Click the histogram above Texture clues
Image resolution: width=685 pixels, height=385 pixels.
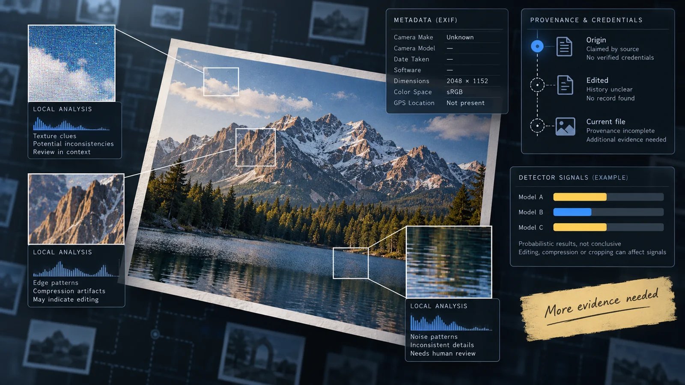pos(71,124)
